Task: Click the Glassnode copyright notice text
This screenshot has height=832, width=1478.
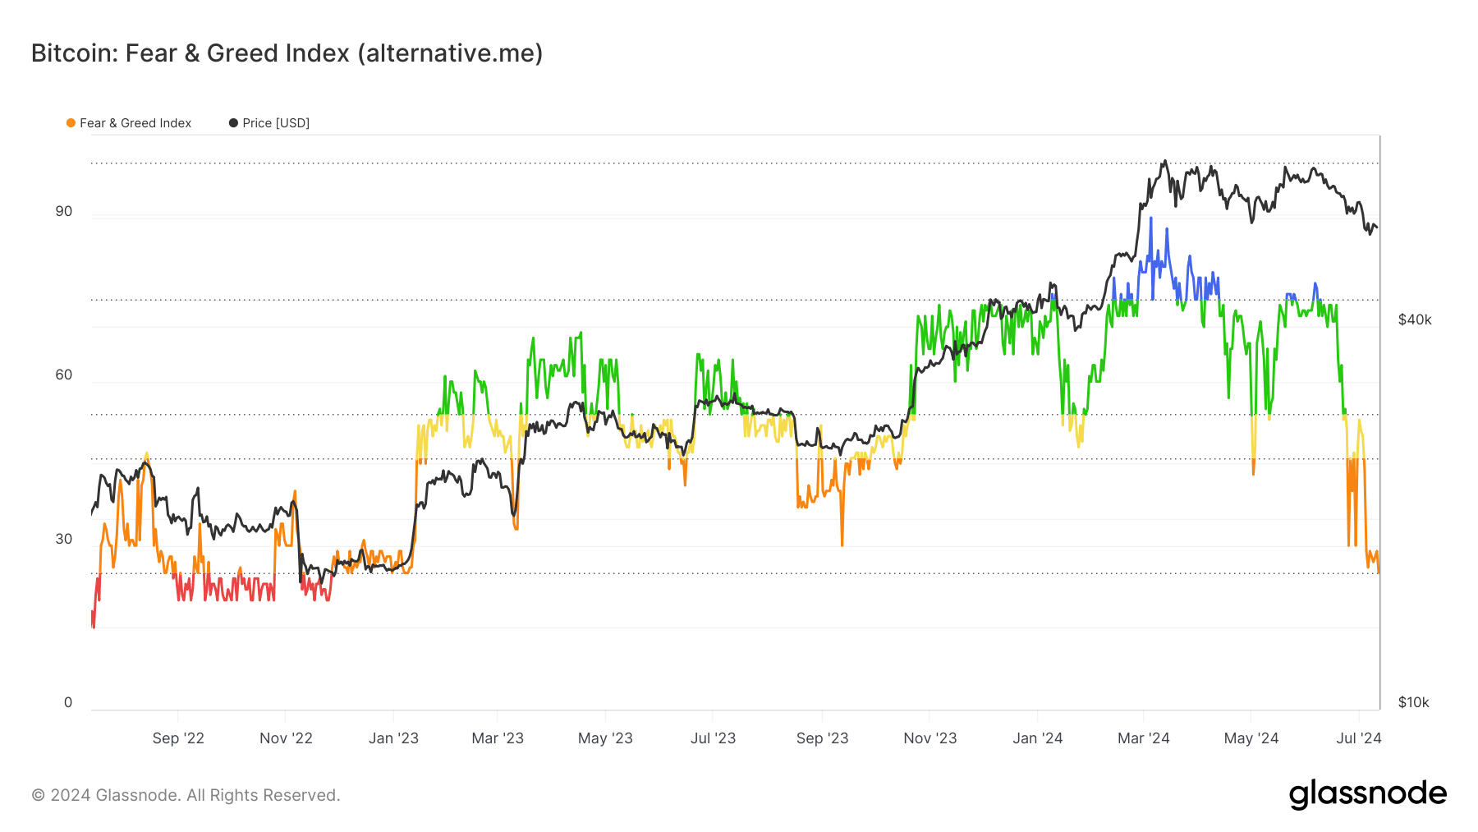Action: 186,796
